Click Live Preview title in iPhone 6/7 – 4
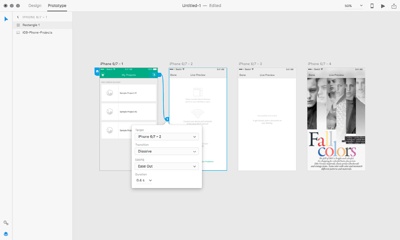Screen dimensions: 400x240 click(336, 75)
